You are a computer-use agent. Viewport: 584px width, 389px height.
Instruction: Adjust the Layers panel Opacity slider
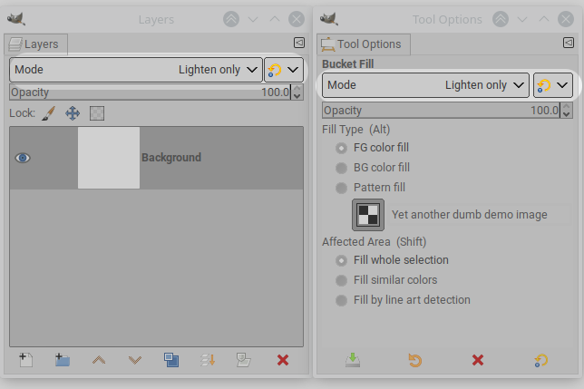pos(151,92)
